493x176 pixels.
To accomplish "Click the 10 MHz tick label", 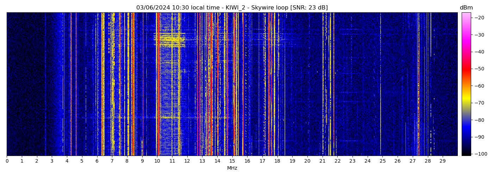I will point(157,161).
